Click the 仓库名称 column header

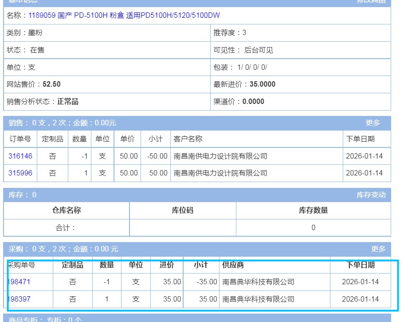67,211
